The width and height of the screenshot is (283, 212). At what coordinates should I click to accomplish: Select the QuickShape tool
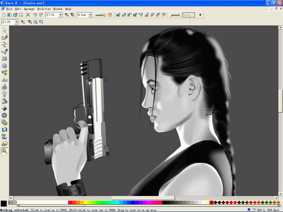tap(4, 73)
